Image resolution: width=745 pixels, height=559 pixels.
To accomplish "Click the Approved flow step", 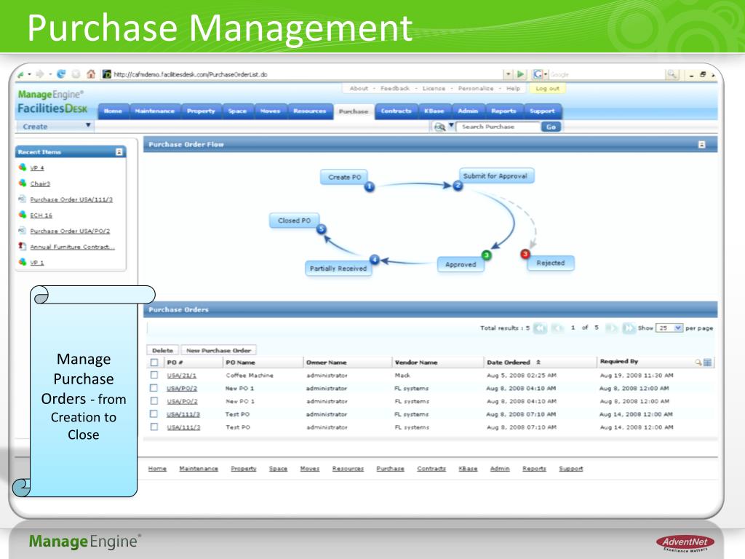I will click(x=461, y=264).
